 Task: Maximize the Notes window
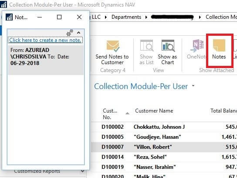59,17
